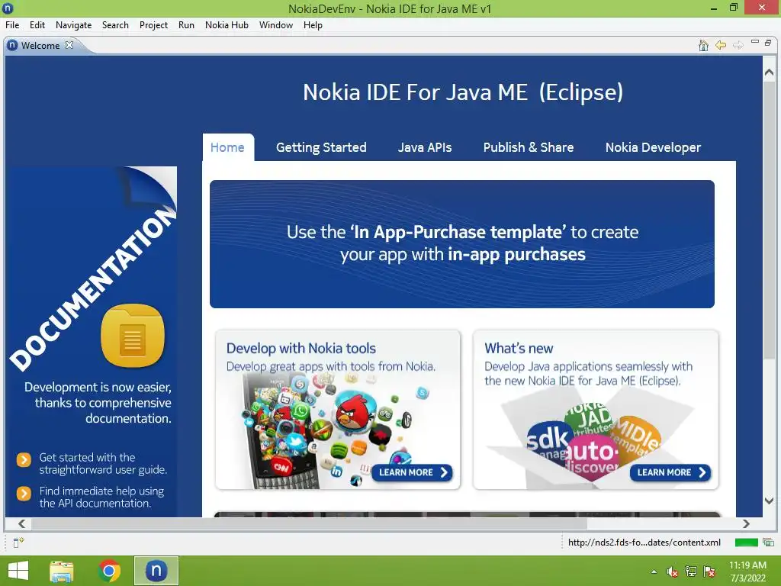Screen dimensions: 781x586
Task: Click the orange arrow beside user guide text
Action: (x=24, y=459)
